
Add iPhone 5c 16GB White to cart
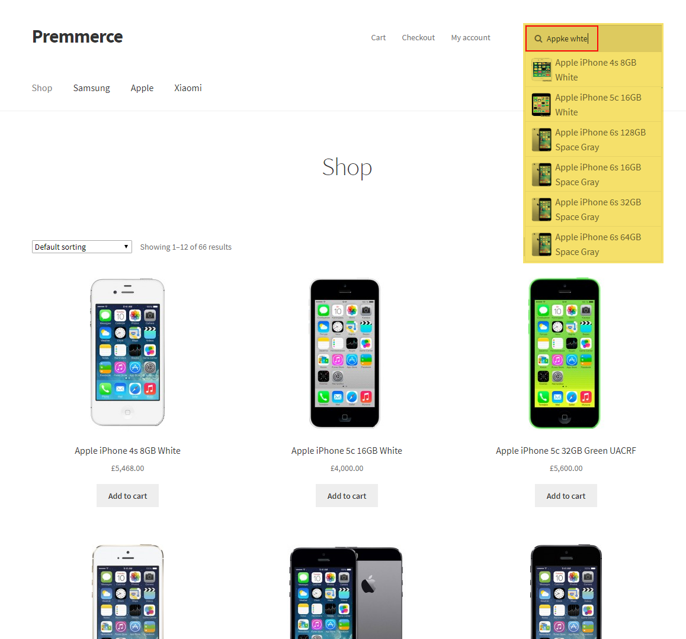tap(347, 496)
